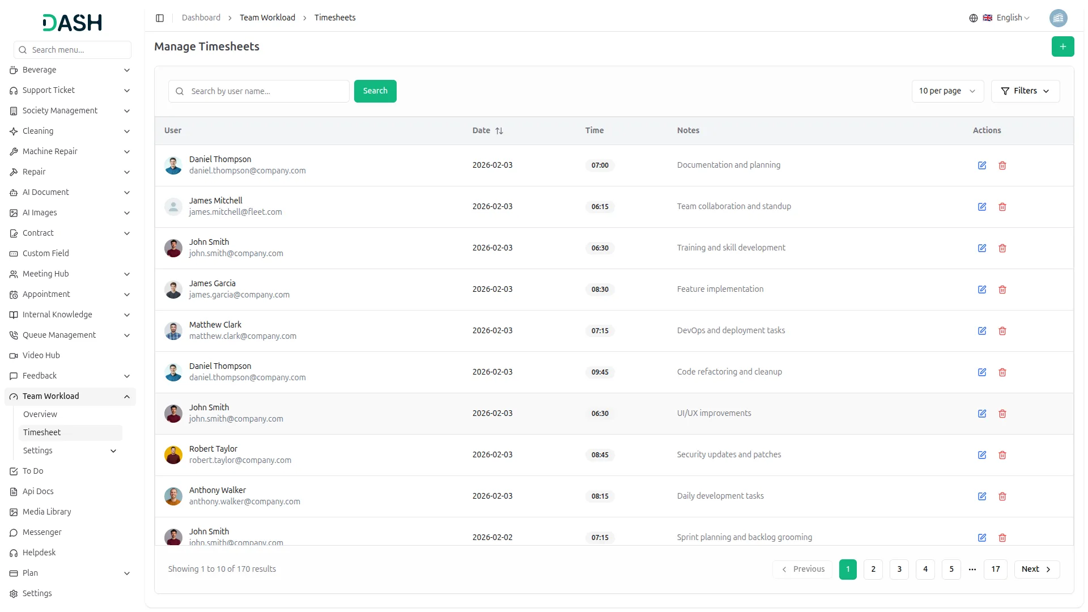Go to page 3

(x=899, y=569)
